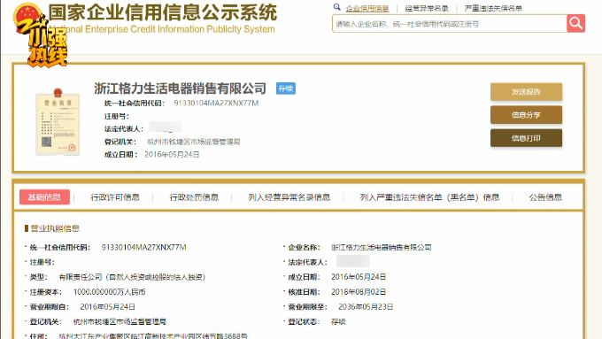This screenshot has width=602, height=339.
Task: Click the search input for enterprise name
Action: pos(449,24)
